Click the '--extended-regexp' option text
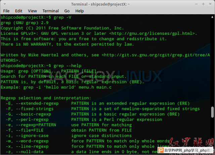Viewport: 215px width, 155px height. tap(37, 103)
